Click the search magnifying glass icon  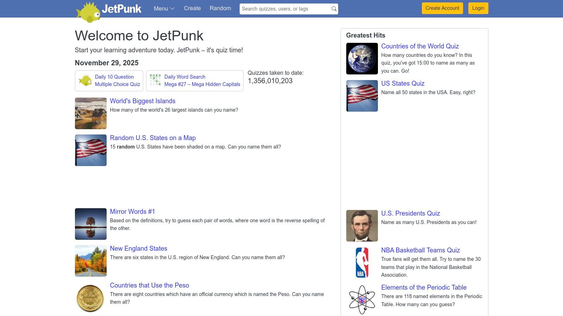[333, 9]
